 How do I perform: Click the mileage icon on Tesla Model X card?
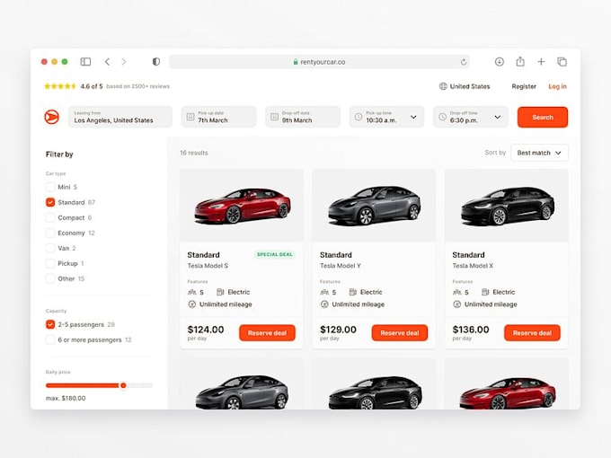click(x=456, y=304)
